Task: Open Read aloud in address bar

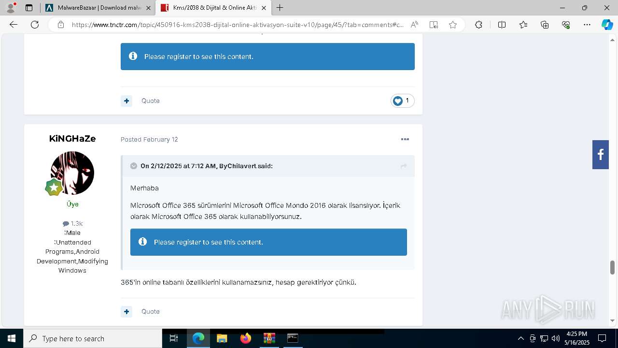Action: click(x=414, y=25)
